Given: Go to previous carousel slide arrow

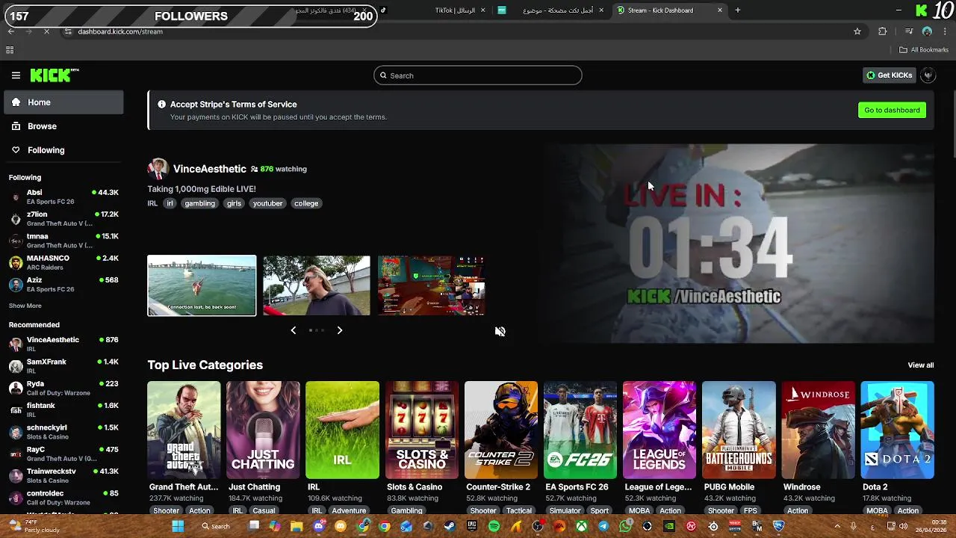Looking at the screenshot, I should (x=293, y=330).
